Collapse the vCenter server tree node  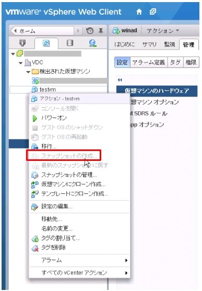tap(13, 54)
